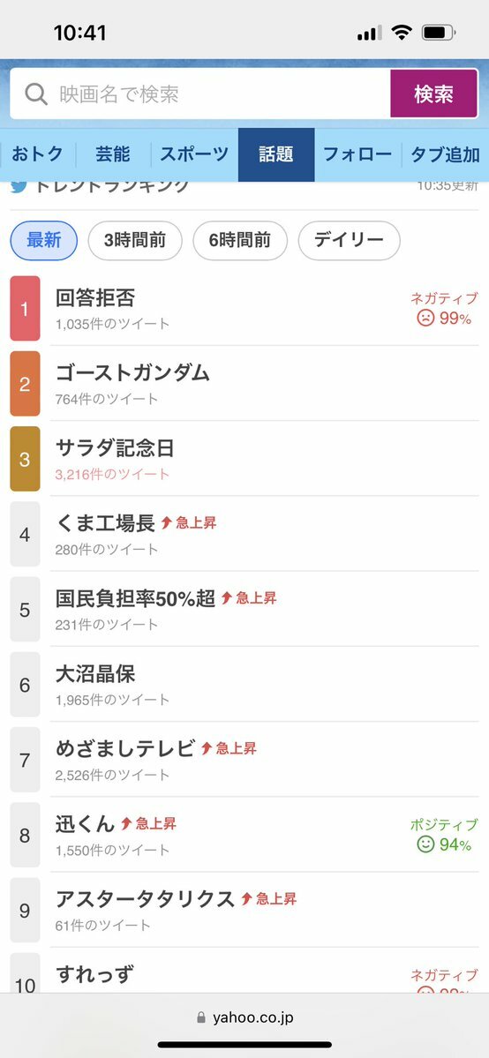Tap the positive smiley face icon on 迅くん
Image resolution: width=489 pixels, height=1058 pixels.
(425, 844)
